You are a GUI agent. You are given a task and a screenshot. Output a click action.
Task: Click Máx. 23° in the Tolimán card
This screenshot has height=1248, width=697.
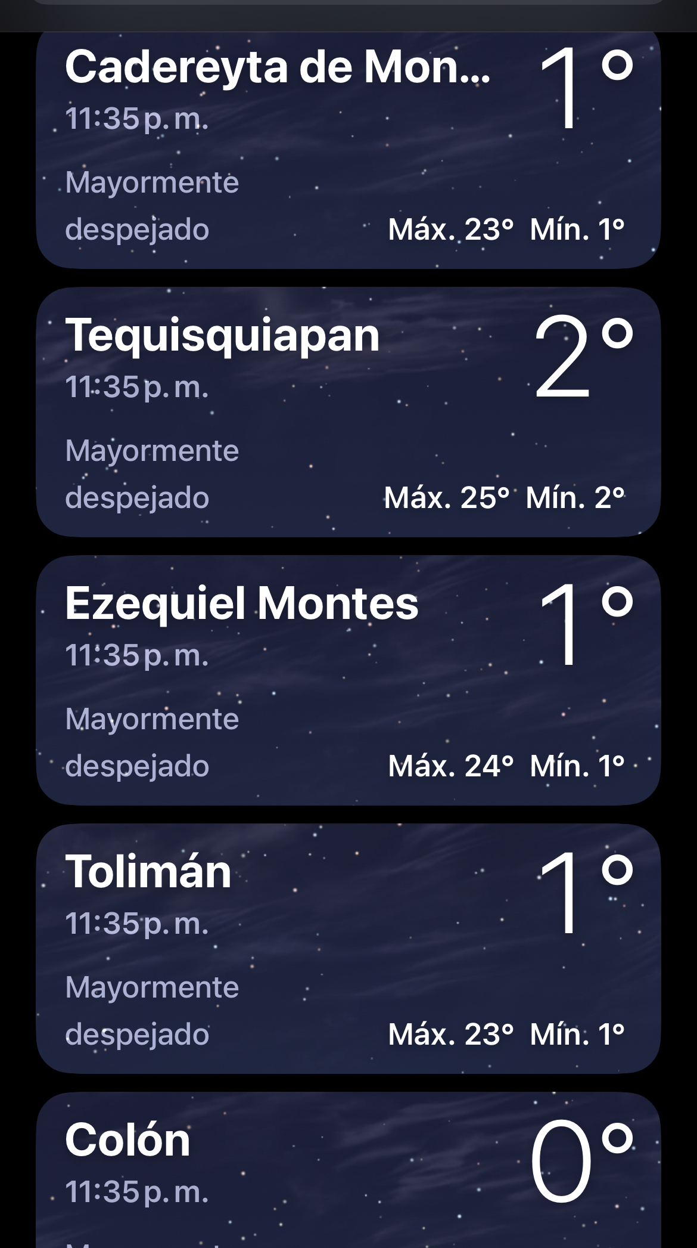pos(450,1034)
